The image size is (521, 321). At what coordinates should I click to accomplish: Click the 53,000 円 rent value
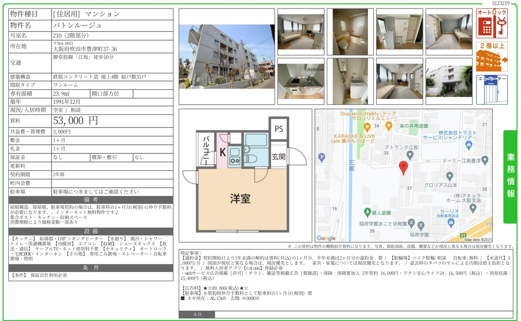(76, 121)
